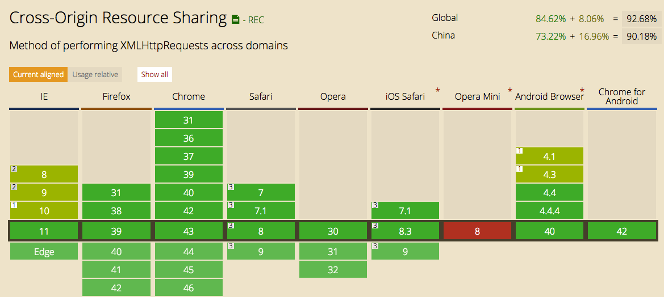Click note marker 2 on IE 8
The width and height of the screenshot is (664, 297).
(14, 169)
